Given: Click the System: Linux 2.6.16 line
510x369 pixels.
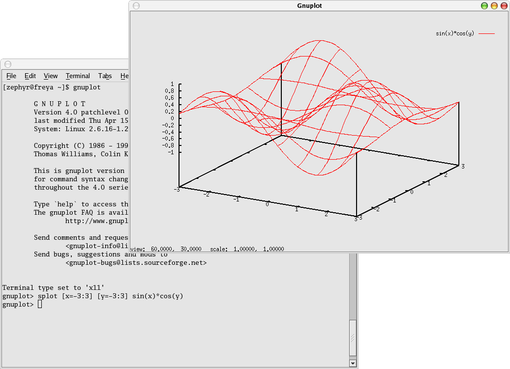Looking at the screenshot, I should coord(81,129).
